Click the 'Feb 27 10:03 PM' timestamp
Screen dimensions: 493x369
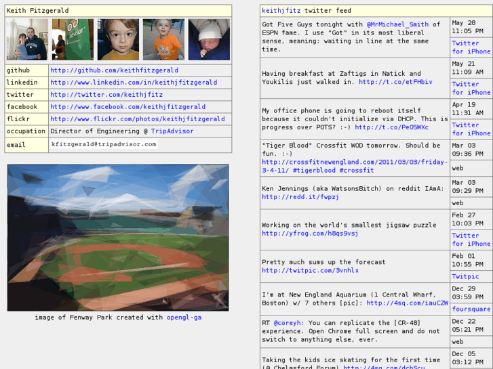pos(467,219)
